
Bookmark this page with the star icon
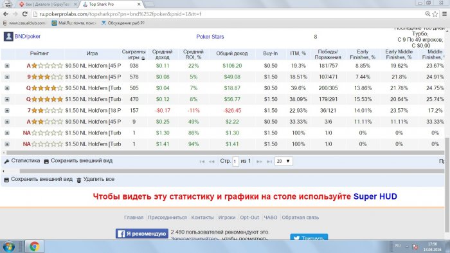click(x=435, y=14)
